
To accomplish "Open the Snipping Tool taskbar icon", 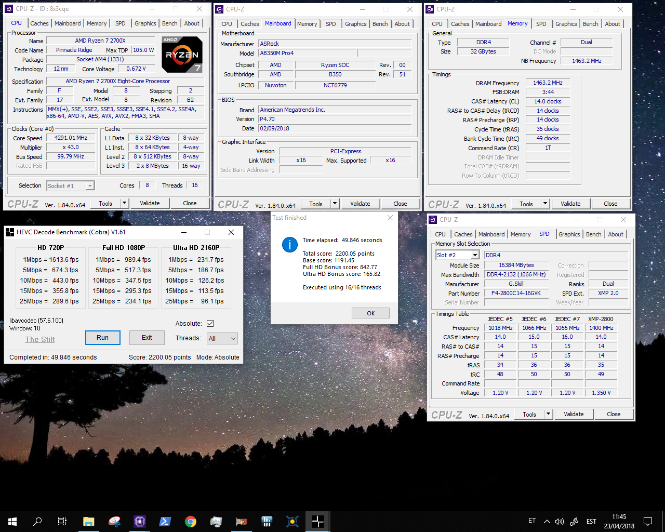I will [x=114, y=521].
